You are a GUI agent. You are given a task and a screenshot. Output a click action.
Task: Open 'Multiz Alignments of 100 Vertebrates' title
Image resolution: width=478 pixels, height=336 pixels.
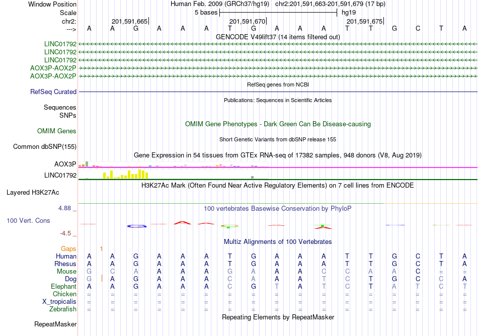(278, 241)
